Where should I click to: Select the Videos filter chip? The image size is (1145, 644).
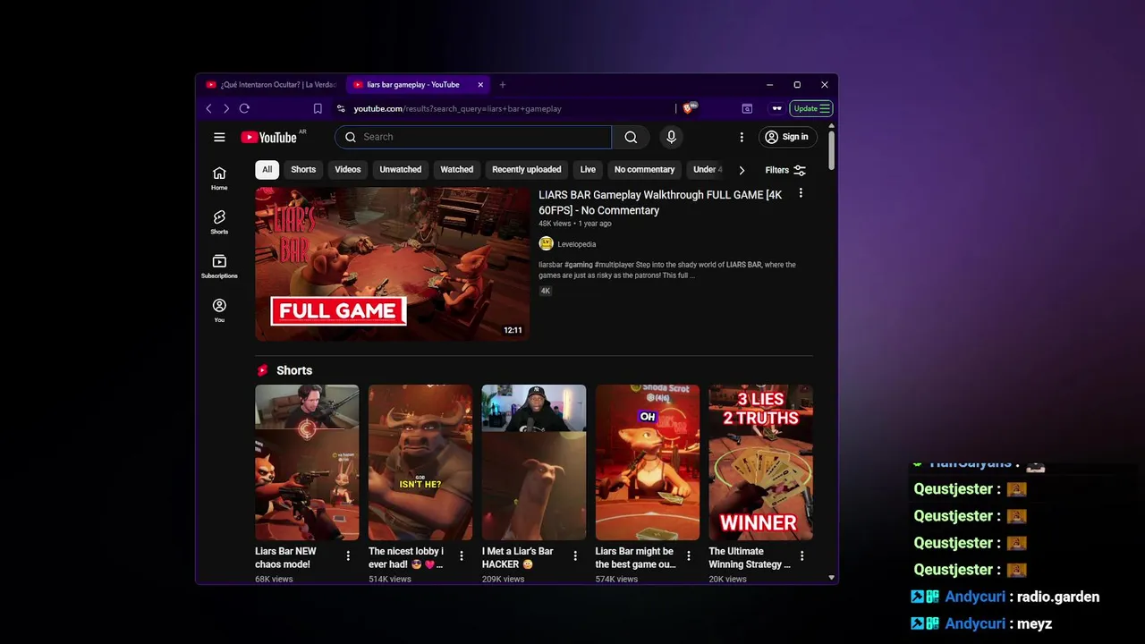coord(348,170)
